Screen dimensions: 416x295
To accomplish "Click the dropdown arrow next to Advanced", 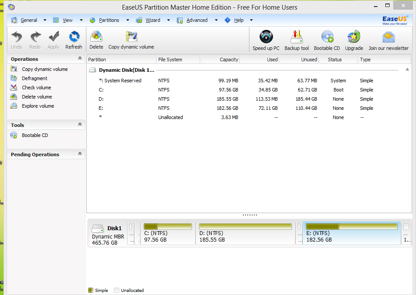I will [216, 20].
